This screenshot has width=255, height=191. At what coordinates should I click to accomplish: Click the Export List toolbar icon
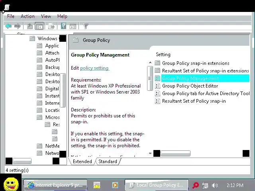51,26
